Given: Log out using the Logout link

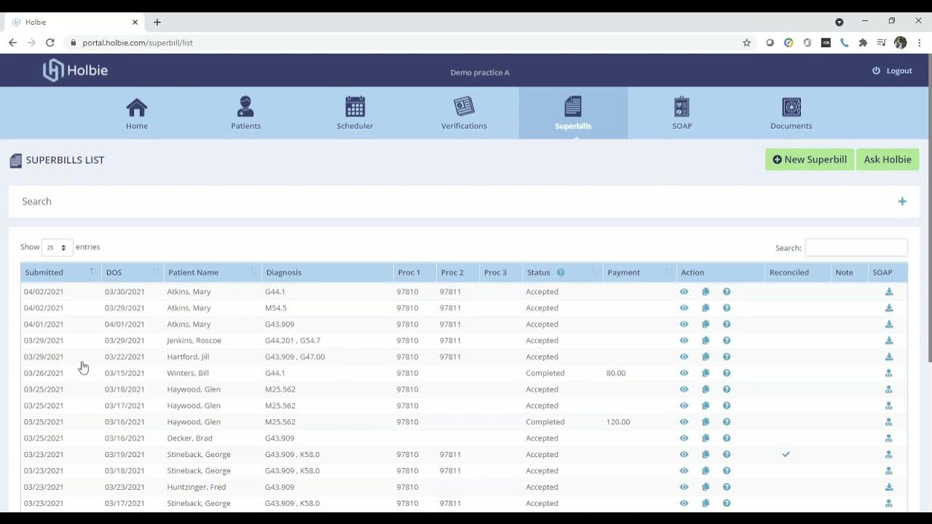Looking at the screenshot, I should (x=892, y=71).
